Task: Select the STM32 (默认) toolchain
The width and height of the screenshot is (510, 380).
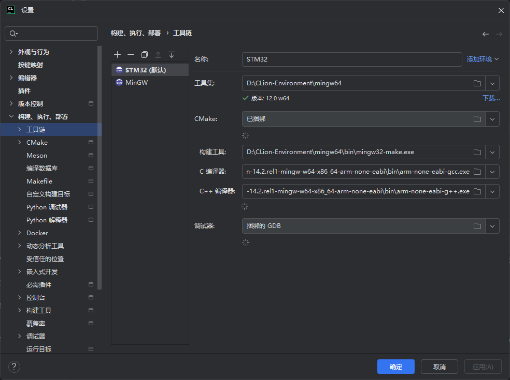Action: coord(150,70)
